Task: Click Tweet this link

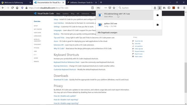Action: tap(138, 41)
